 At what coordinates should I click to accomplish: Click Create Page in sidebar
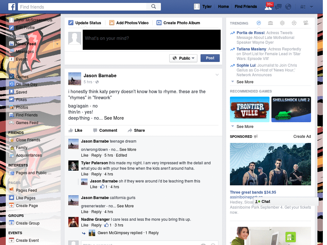27,206
